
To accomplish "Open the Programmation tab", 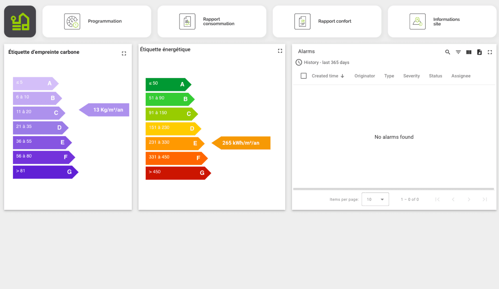I will click(x=97, y=21).
